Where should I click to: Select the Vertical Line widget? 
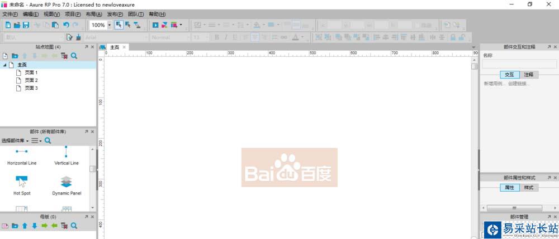(x=67, y=155)
